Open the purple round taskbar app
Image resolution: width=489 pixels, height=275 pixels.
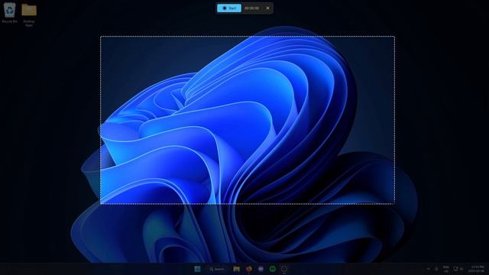(x=261, y=269)
